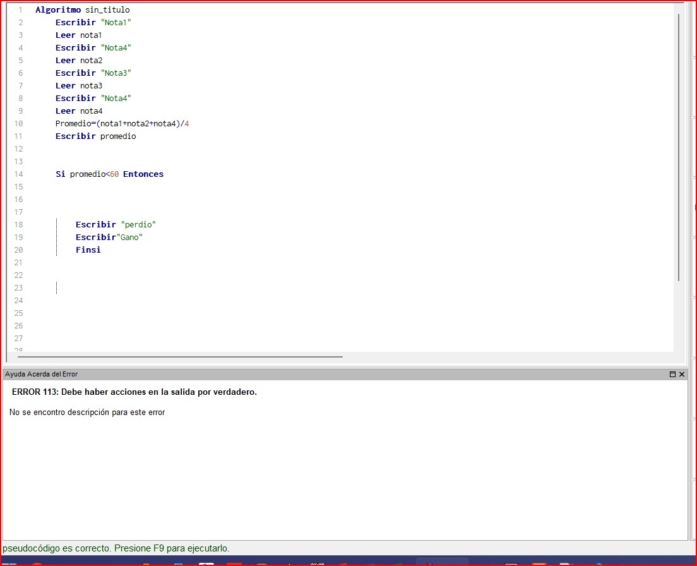Viewport: 697px width, 566px height.
Task: Click the status bar message about pressing F9
Action: 116,548
